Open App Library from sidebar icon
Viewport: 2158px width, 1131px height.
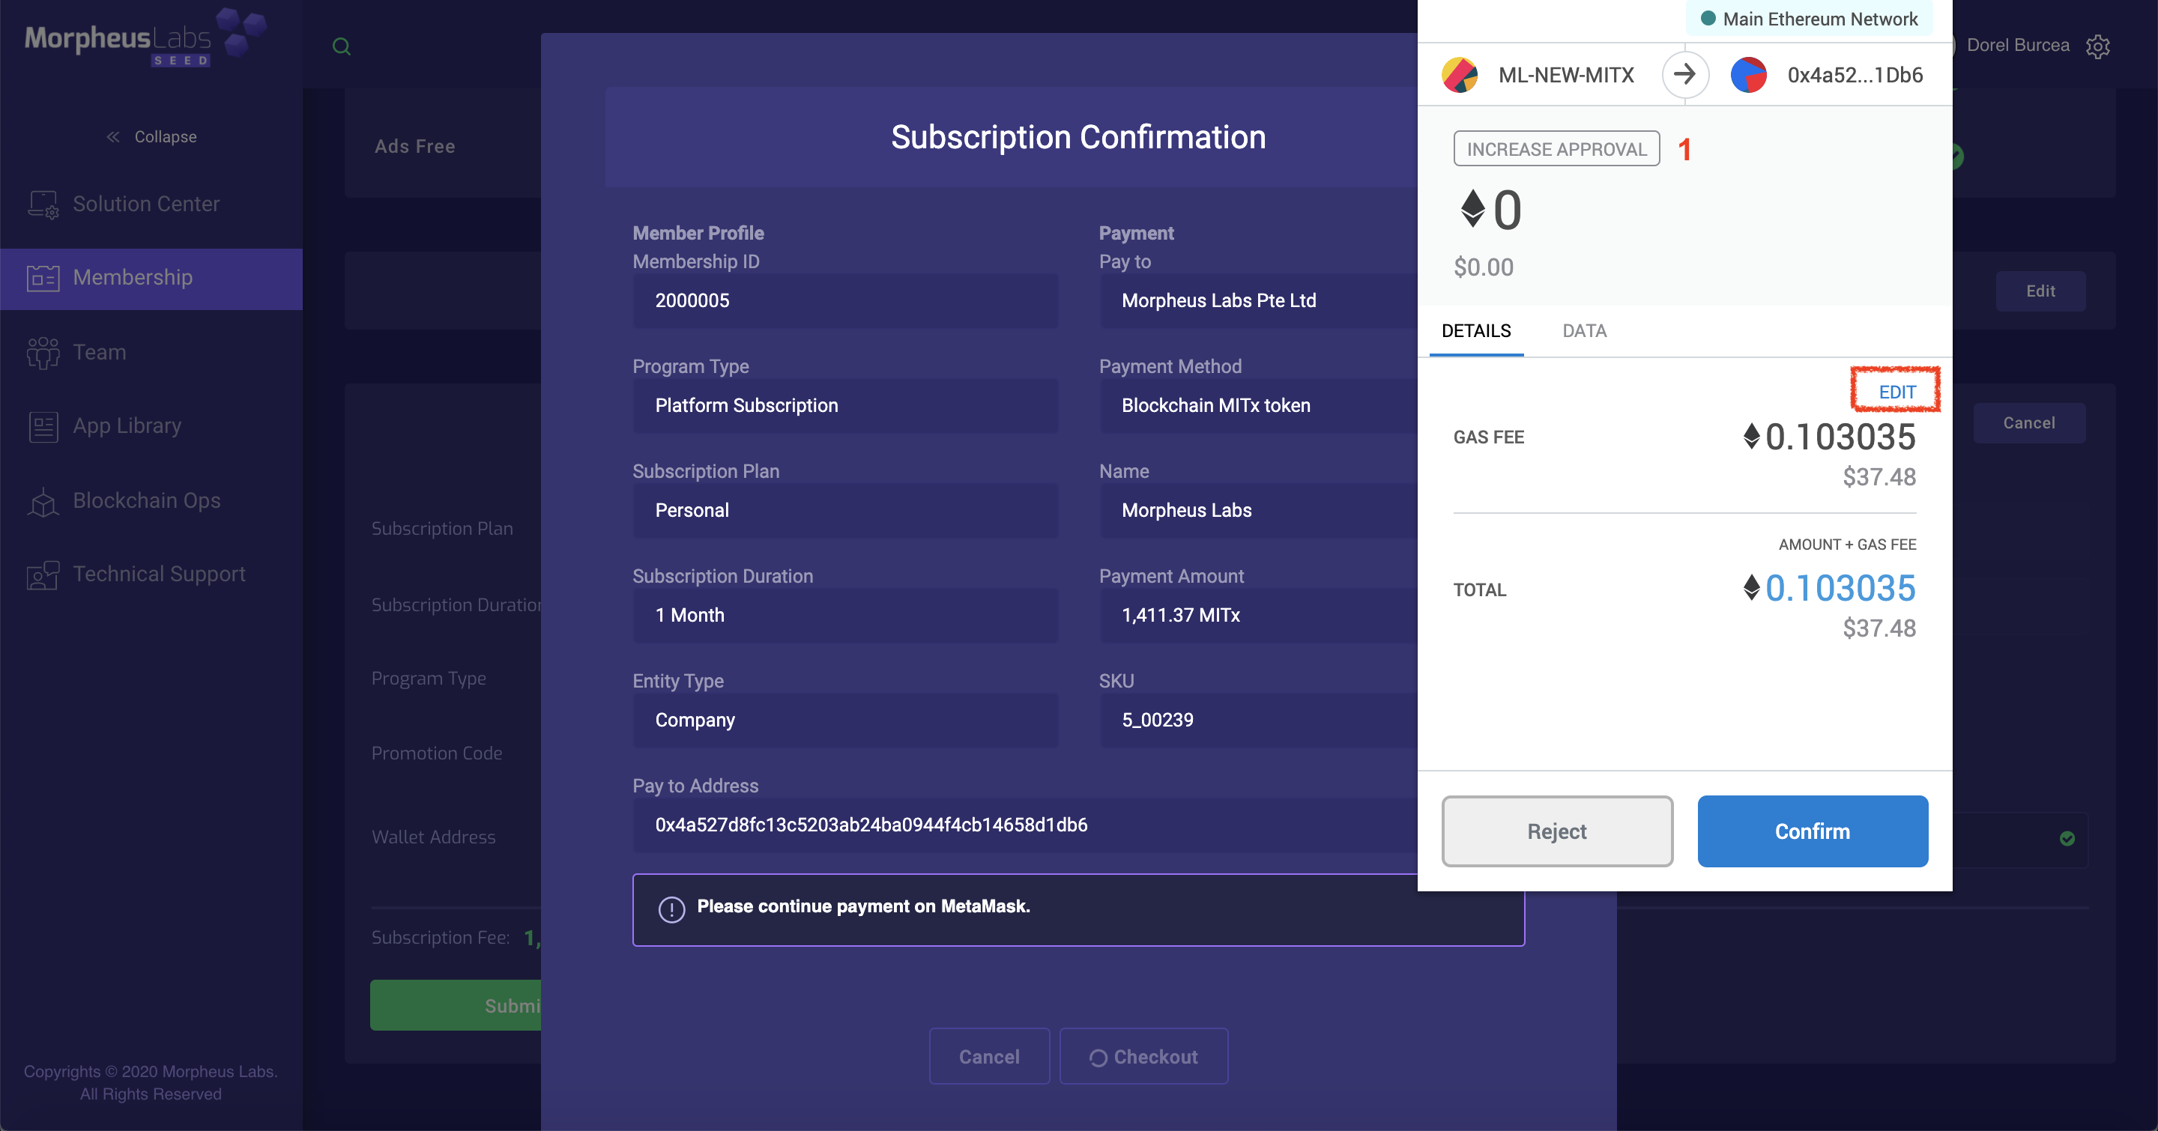(x=43, y=426)
